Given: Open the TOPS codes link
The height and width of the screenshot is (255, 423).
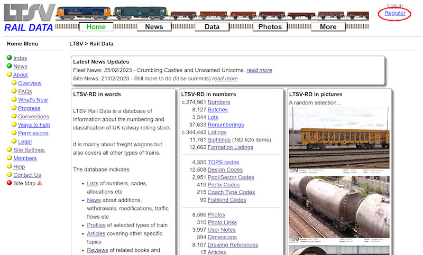Looking at the screenshot, I should tap(223, 162).
